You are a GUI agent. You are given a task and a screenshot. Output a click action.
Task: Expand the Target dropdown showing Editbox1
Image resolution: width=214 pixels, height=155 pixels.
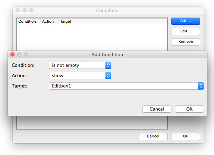(x=126, y=86)
